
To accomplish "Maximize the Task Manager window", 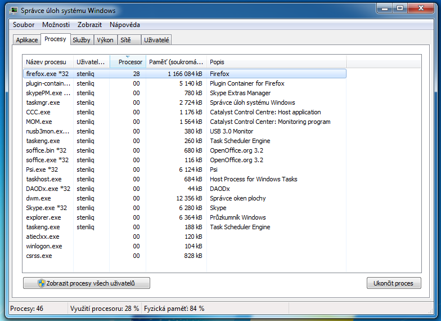I will coord(400,8).
